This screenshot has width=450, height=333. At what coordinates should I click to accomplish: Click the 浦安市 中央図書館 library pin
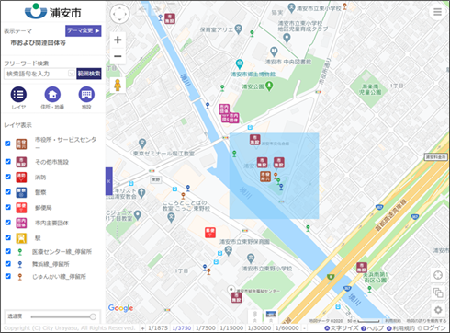pyautogui.click(x=274, y=52)
